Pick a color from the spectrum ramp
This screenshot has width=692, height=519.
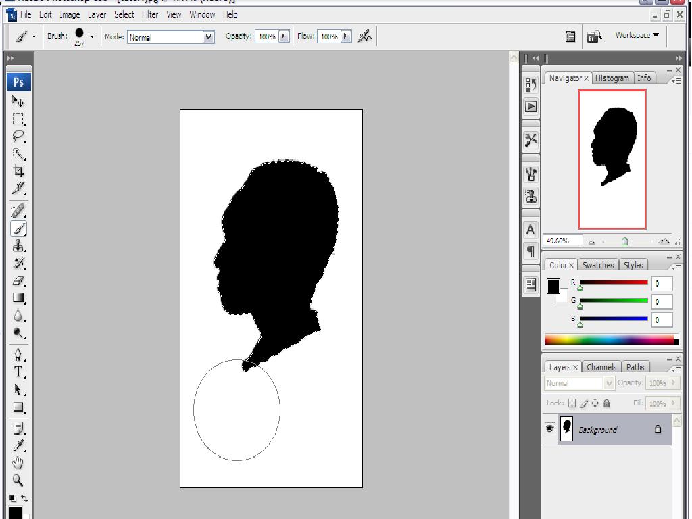pos(612,339)
